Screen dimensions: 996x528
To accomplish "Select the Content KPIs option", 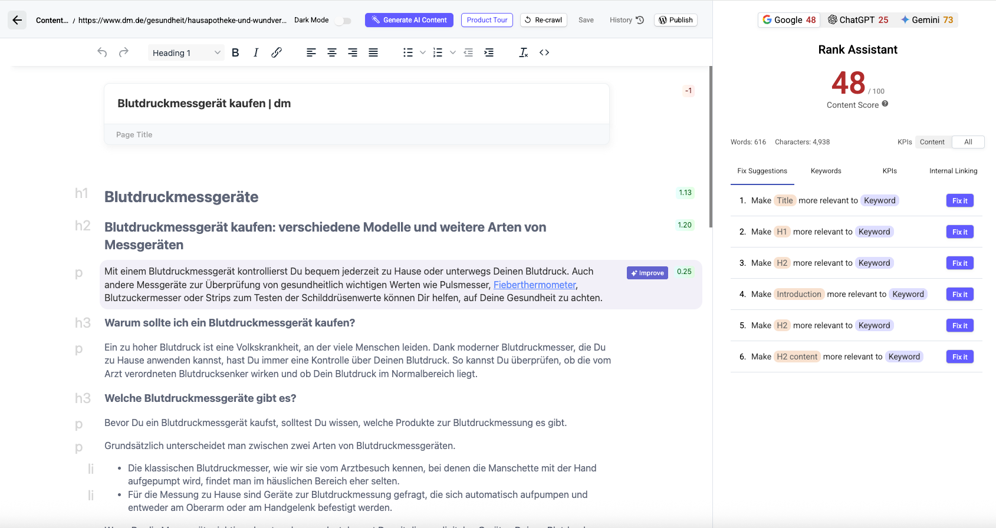I will point(932,142).
